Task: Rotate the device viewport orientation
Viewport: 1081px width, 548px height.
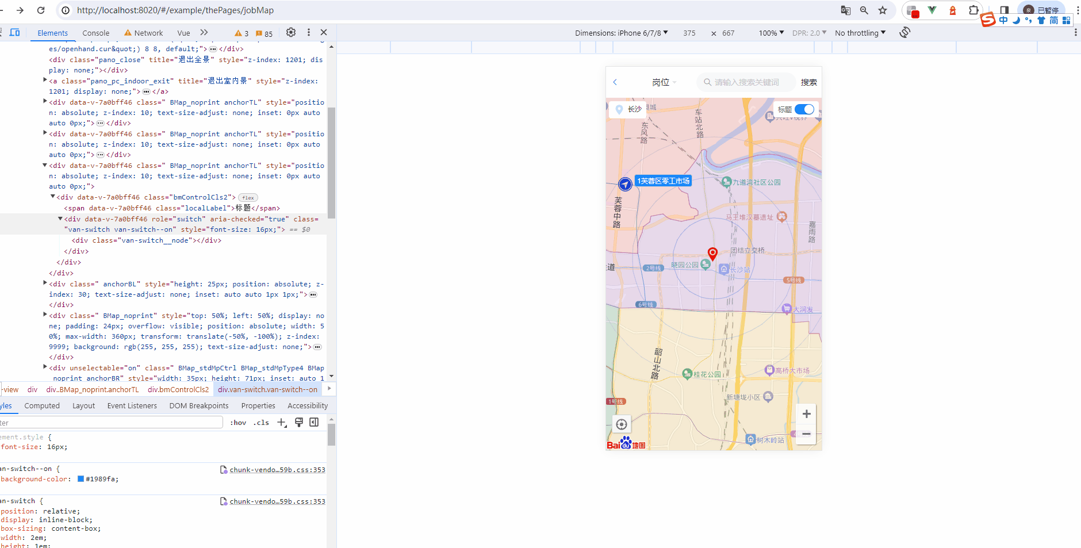Action: pos(905,33)
